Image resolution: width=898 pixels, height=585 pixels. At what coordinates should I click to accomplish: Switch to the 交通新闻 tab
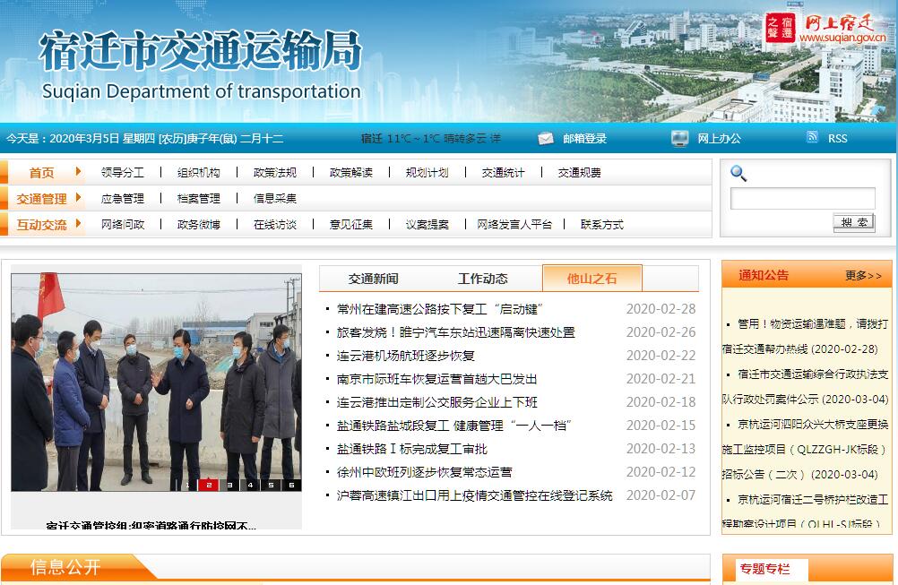tap(374, 279)
